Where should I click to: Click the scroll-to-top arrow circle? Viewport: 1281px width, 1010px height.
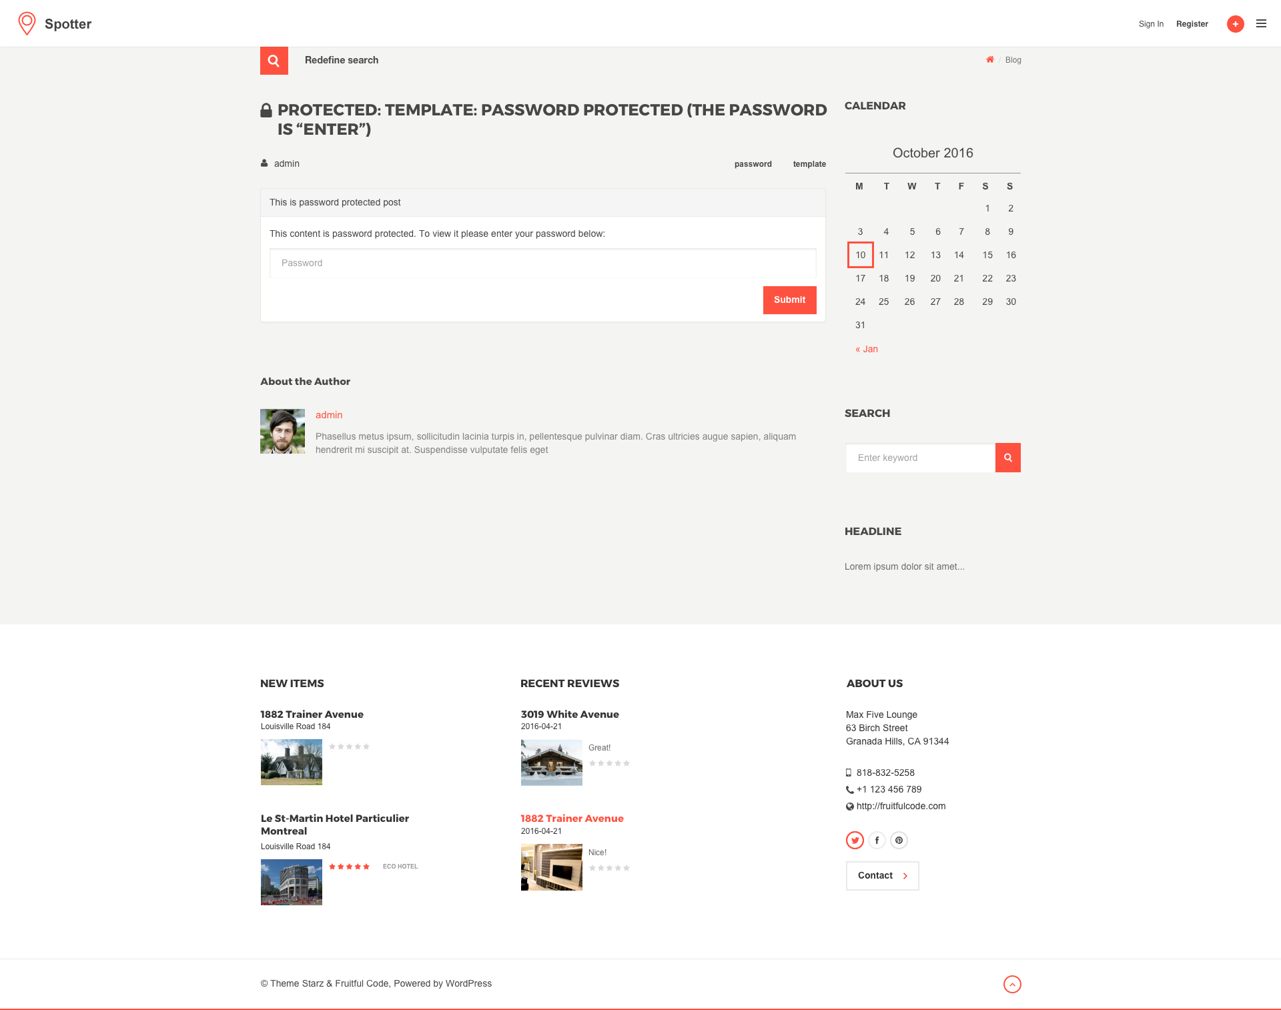tap(1012, 984)
